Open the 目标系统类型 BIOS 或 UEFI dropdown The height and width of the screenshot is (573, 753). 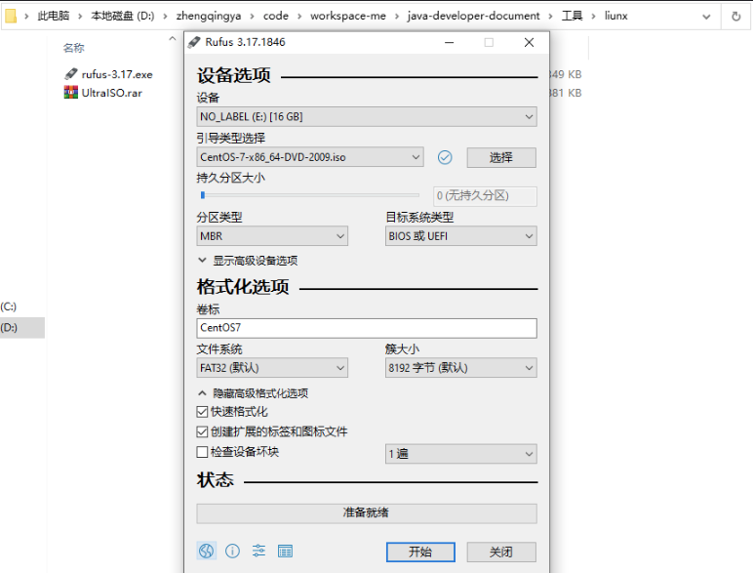[x=460, y=236]
